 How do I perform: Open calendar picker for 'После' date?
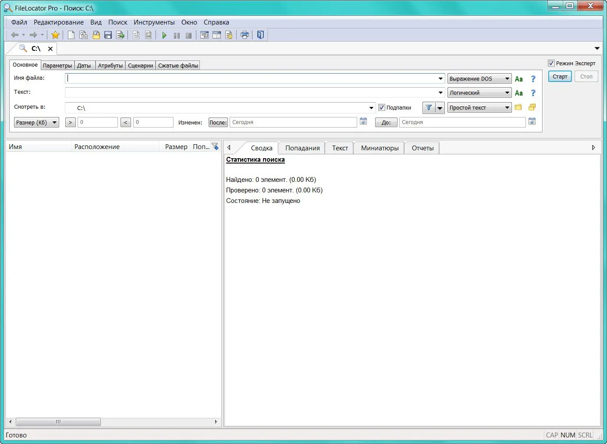(x=363, y=121)
